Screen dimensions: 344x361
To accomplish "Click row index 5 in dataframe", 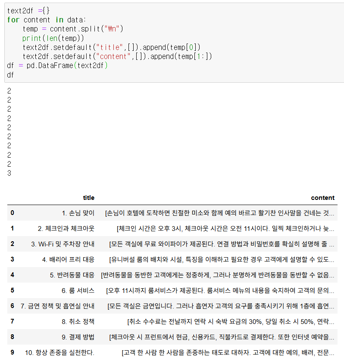I will tap(13, 290).
